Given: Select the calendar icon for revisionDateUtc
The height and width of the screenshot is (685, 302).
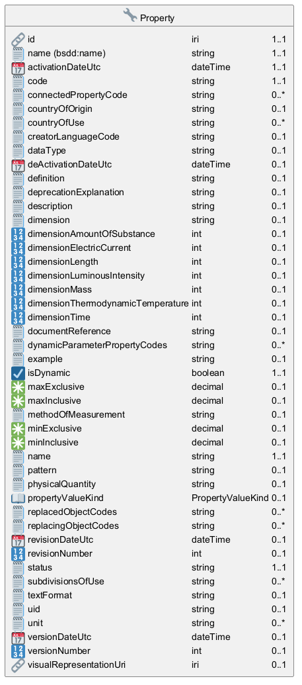Looking at the screenshot, I should [x=18, y=540].
